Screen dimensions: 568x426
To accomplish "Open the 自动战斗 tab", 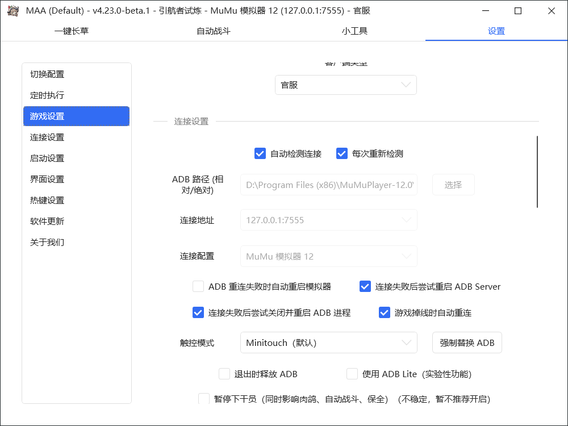I will 212,31.
